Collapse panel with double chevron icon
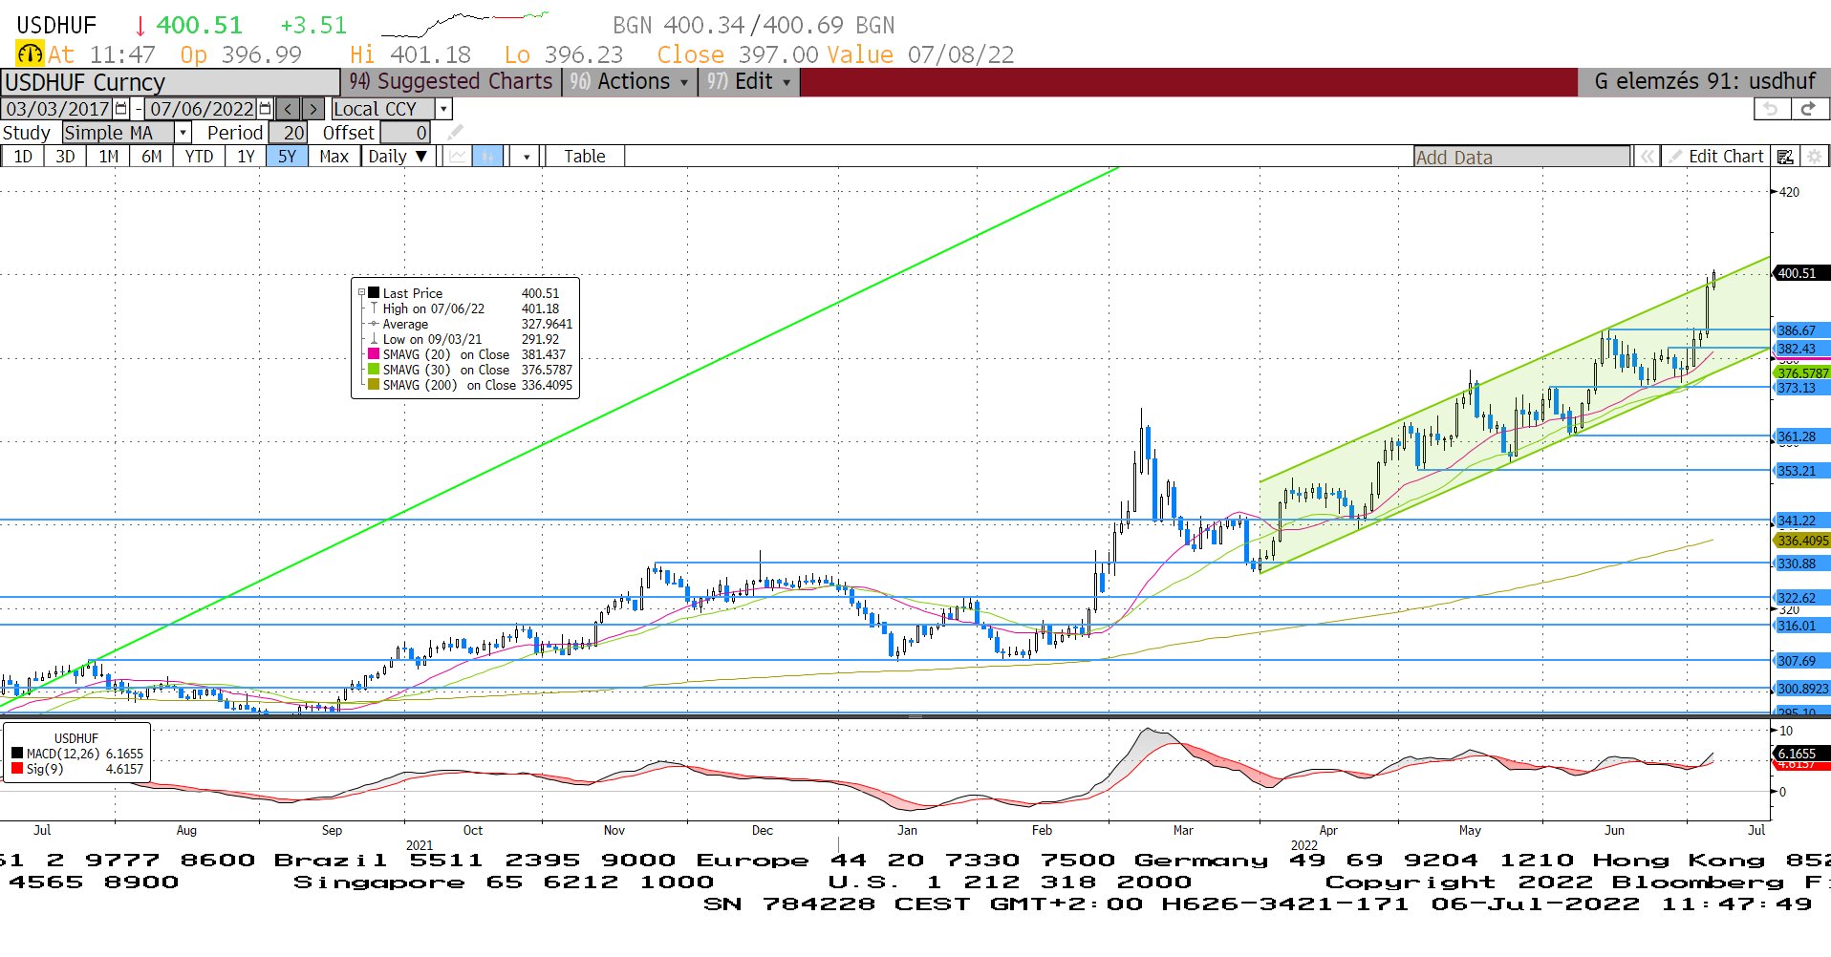This screenshot has width=1831, height=957. [1647, 157]
